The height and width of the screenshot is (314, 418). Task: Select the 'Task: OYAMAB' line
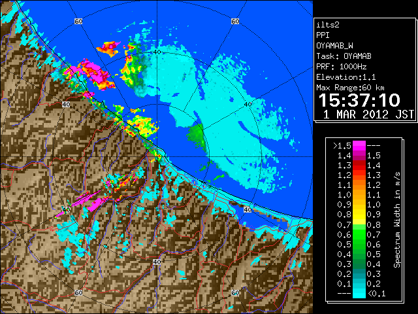point(344,56)
